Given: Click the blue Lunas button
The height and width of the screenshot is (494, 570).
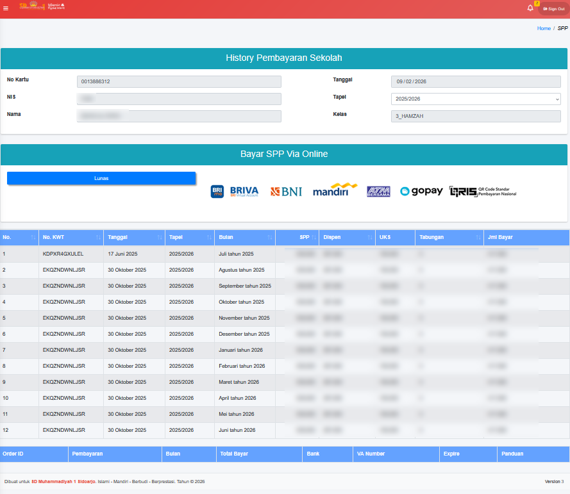Looking at the screenshot, I should click(x=101, y=178).
